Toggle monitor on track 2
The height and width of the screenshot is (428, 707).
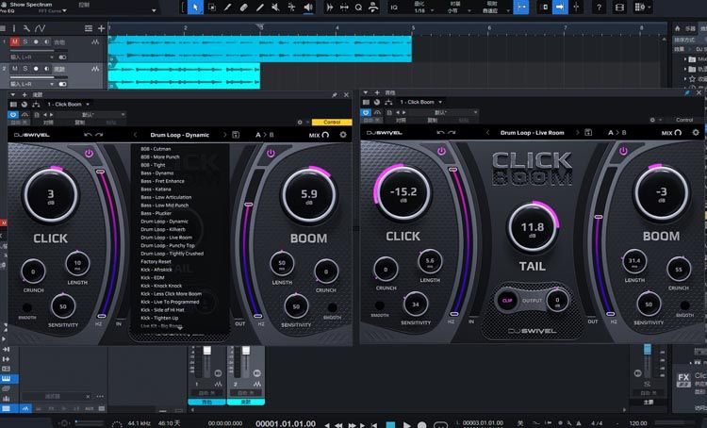(47, 69)
